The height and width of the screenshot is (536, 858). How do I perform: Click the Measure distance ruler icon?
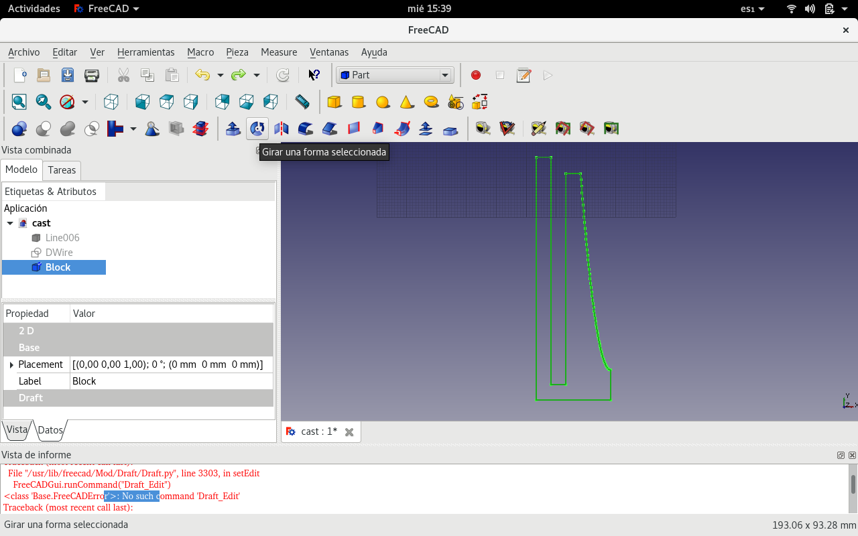coord(302,102)
